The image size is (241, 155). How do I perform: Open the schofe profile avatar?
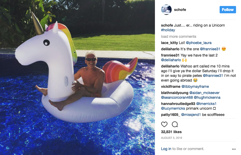pyautogui.click(x=166, y=10)
